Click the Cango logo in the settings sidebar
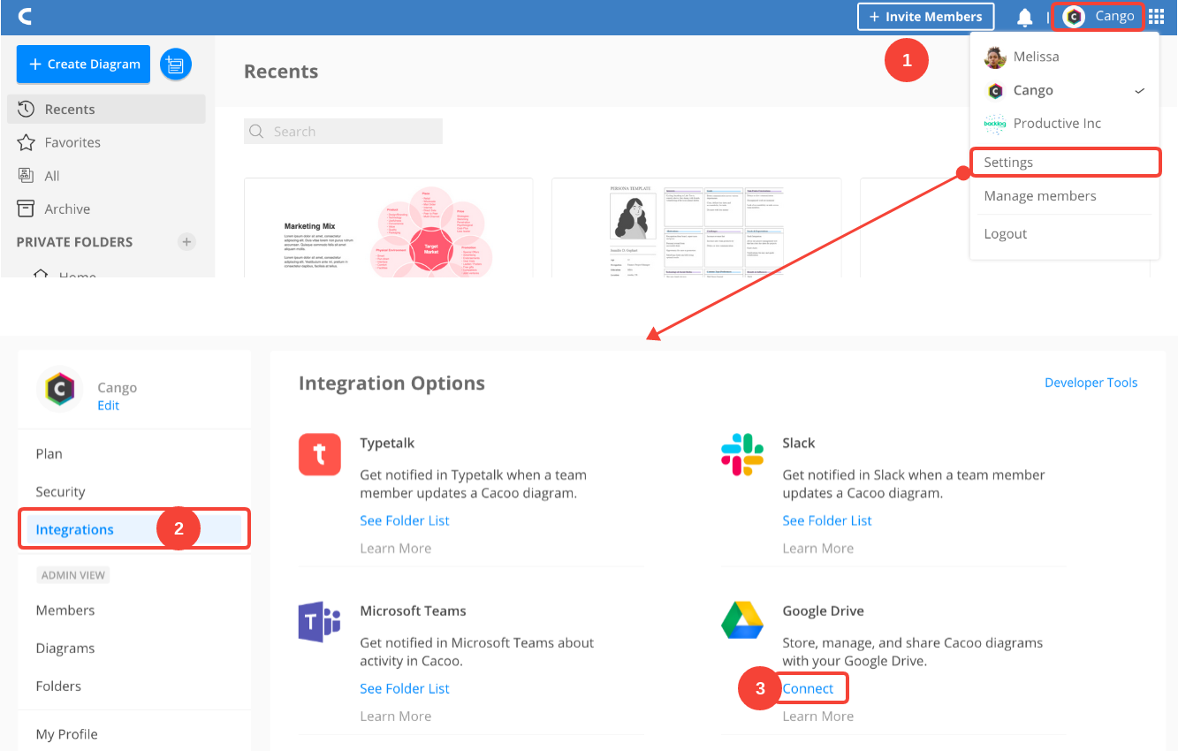Screen dimensions: 1178x751 pyautogui.click(x=61, y=390)
